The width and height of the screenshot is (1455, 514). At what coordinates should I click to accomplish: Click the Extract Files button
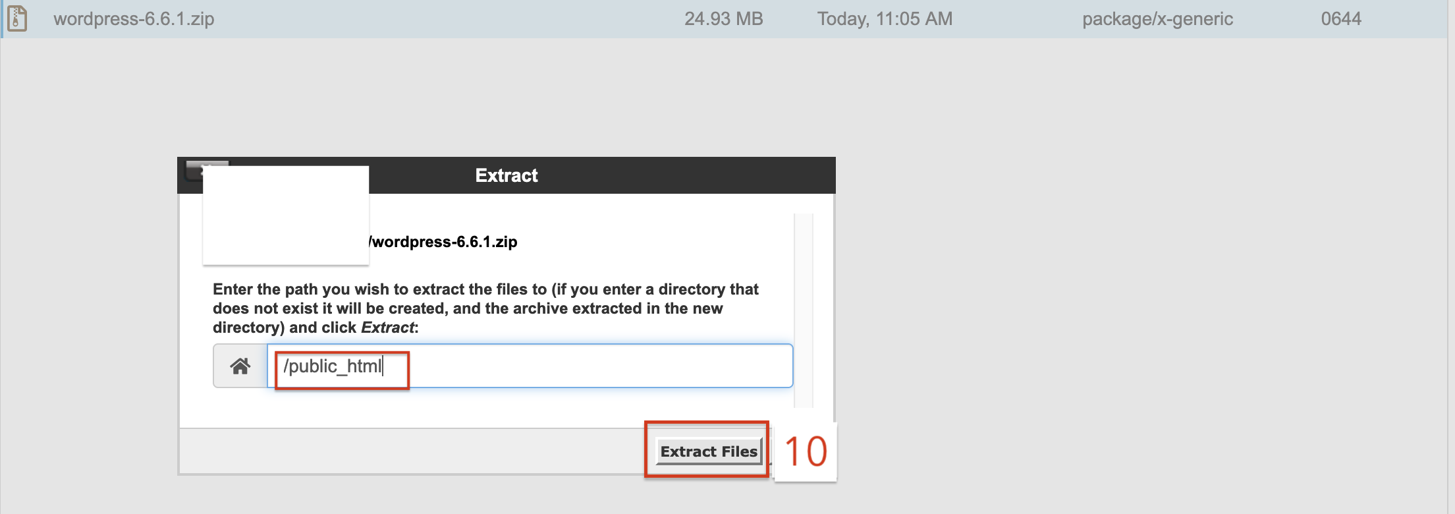709,451
